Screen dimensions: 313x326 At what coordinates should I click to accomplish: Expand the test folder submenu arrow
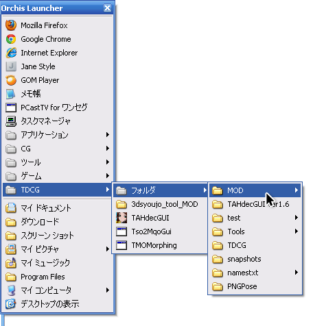(x=297, y=218)
